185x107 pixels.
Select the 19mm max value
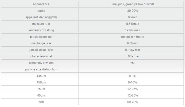(x=132, y=30)
